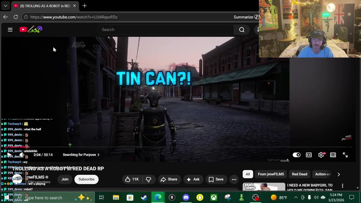Viewport: 361px width, 203px height.
Task: Open volume control in system tray
Action: (x=316, y=198)
